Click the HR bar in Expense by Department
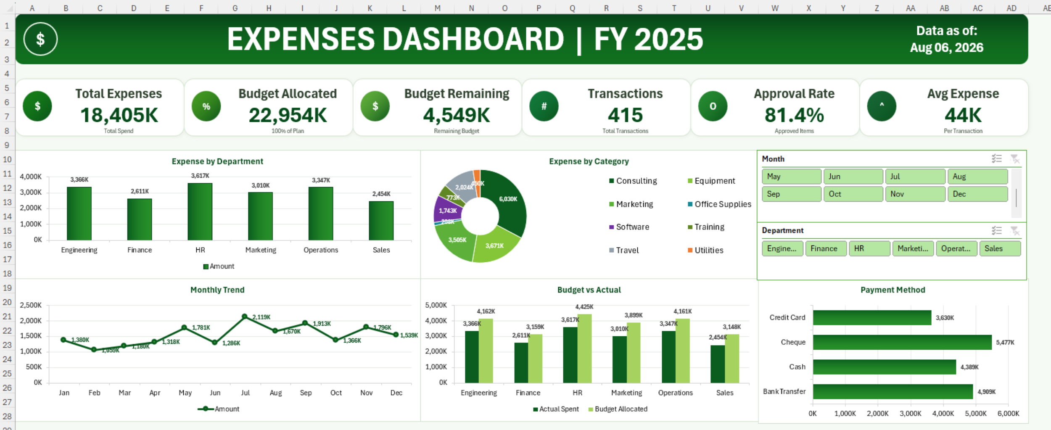 point(200,211)
